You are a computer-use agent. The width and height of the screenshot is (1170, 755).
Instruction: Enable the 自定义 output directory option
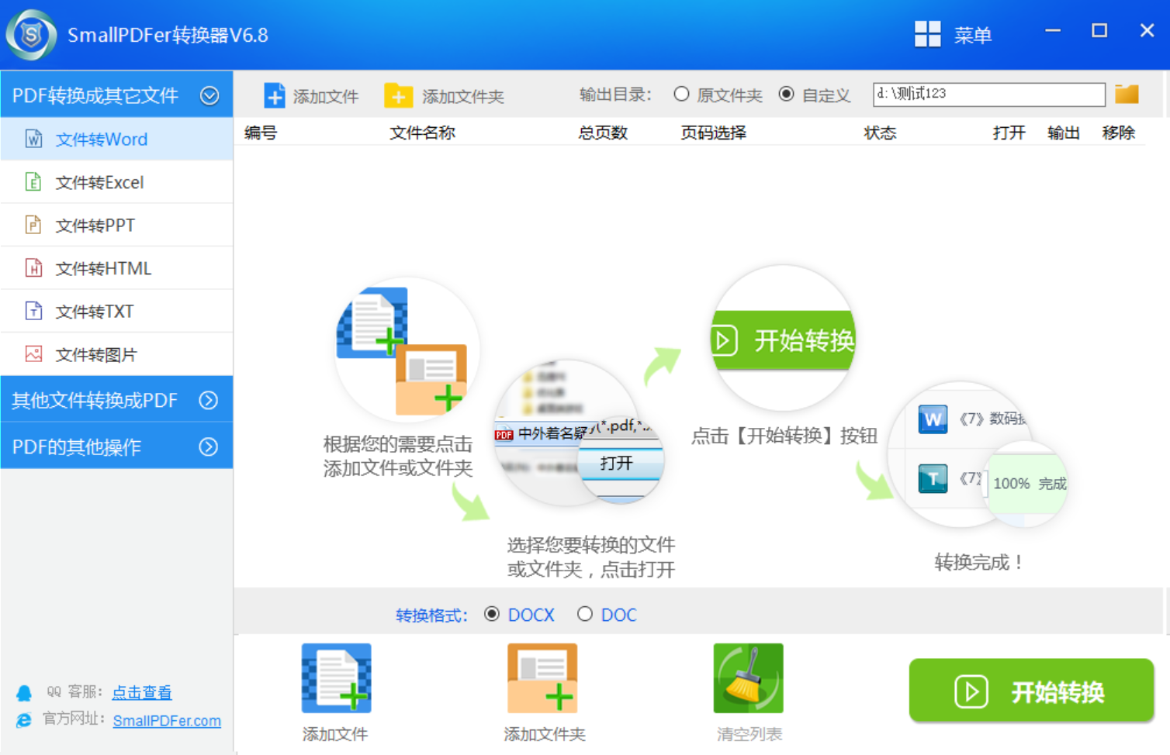point(787,94)
